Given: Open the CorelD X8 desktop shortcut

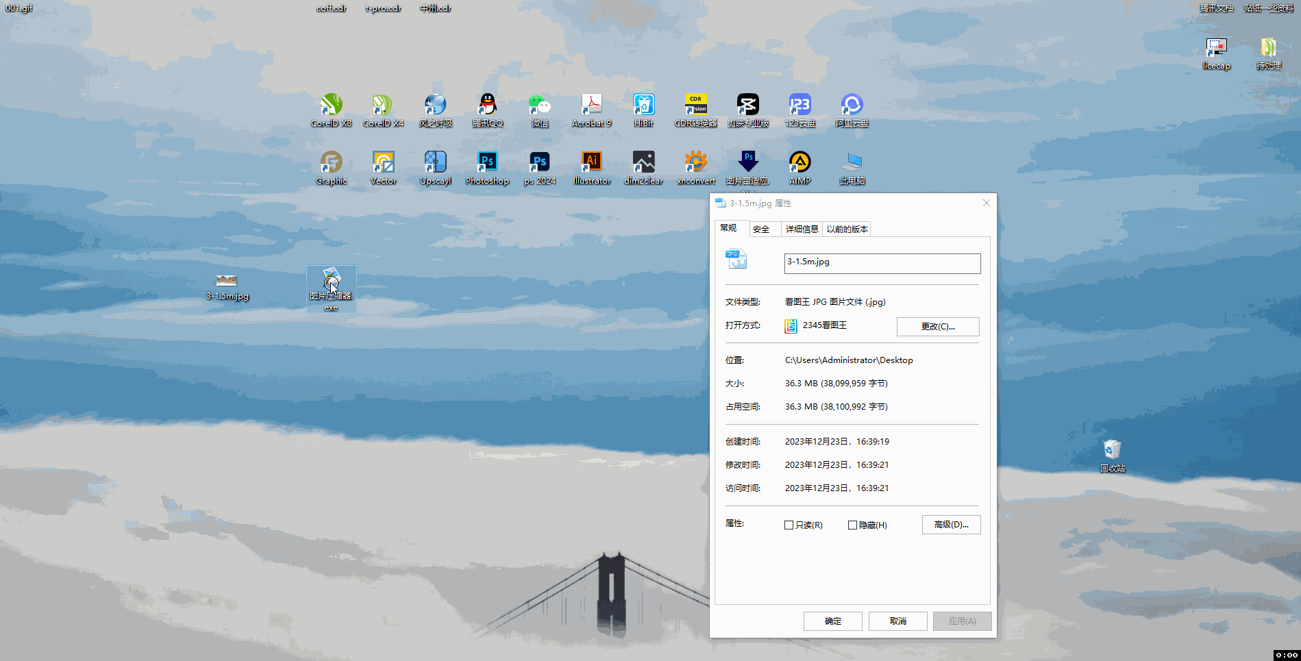Looking at the screenshot, I should [x=332, y=110].
